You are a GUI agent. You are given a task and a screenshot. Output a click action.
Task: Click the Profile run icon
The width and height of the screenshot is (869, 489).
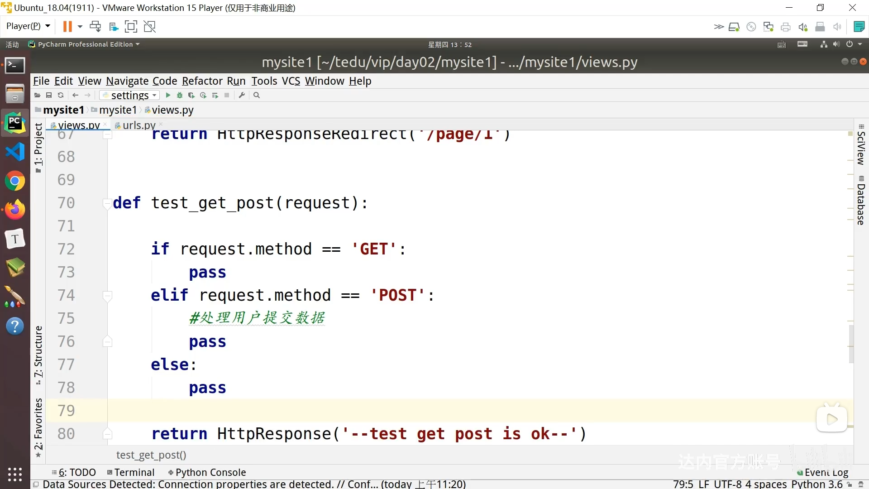pos(203,96)
